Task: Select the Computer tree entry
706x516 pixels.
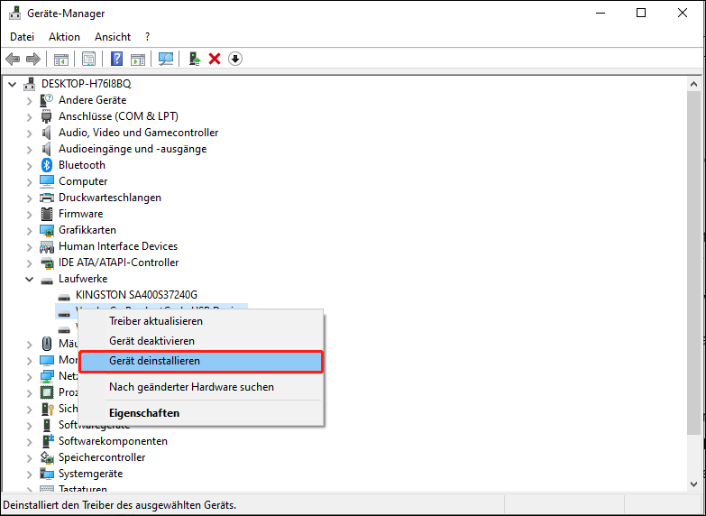Action: coord(83,181)
